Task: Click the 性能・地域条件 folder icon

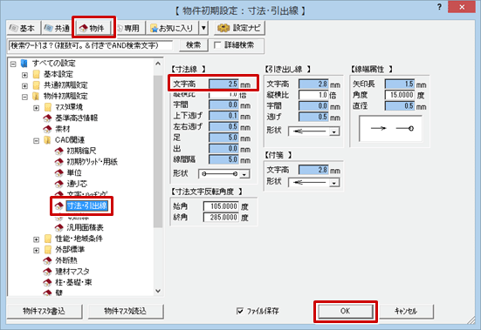Action: [47, 239]
